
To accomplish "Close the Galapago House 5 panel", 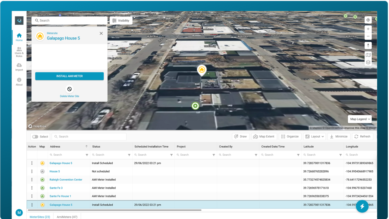I will (x=101, y=33).
